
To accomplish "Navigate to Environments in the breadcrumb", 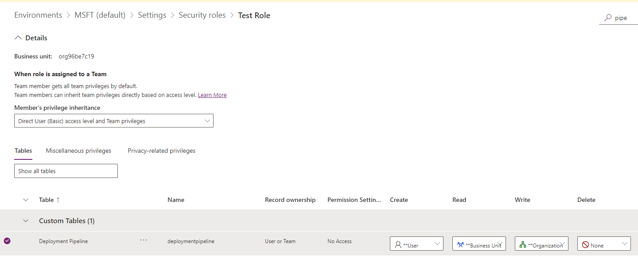I will (38, 15).
